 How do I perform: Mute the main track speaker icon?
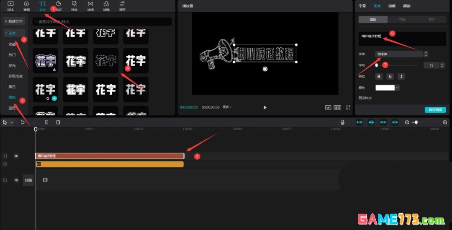tap(16, 180)
